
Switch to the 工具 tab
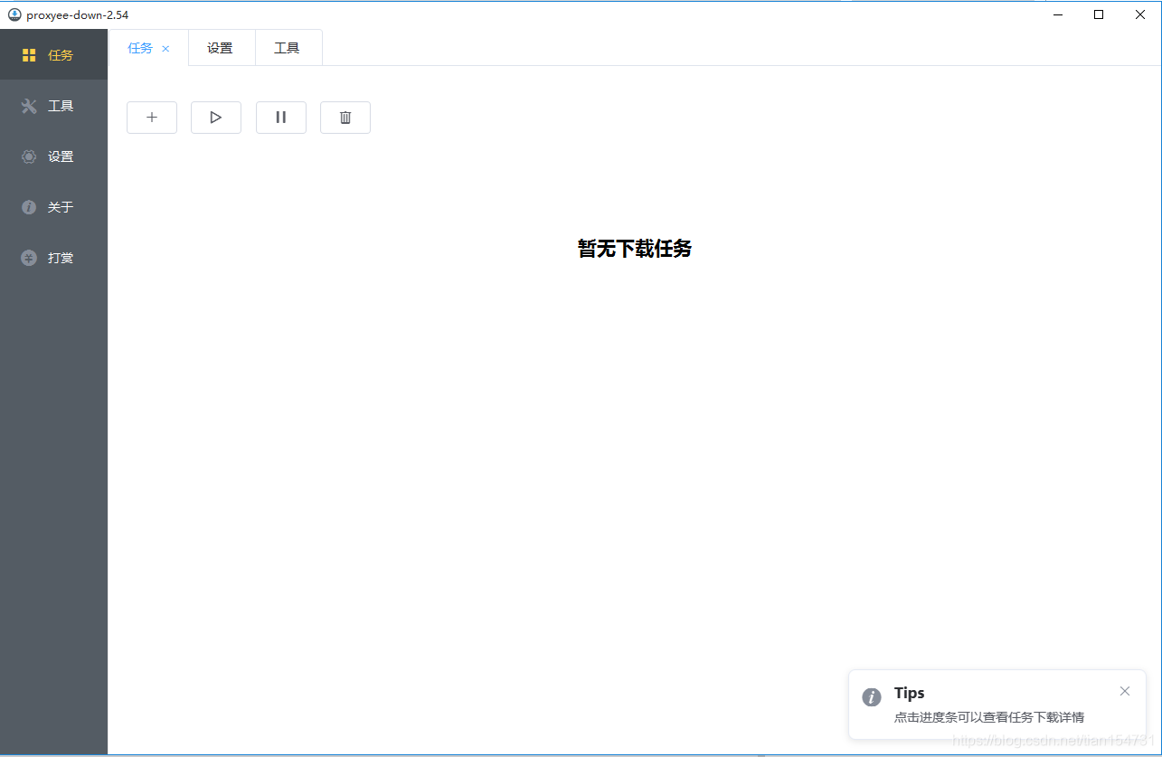tap(288, 48)
